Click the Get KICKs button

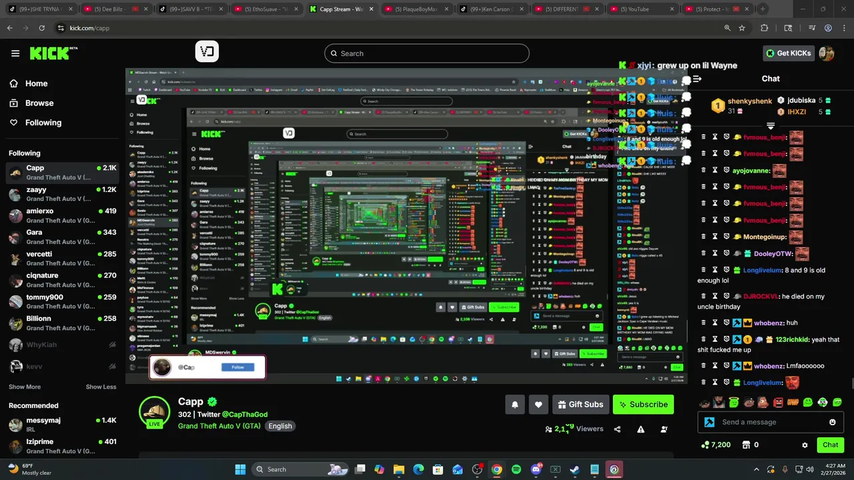click(x=789, y=53)
